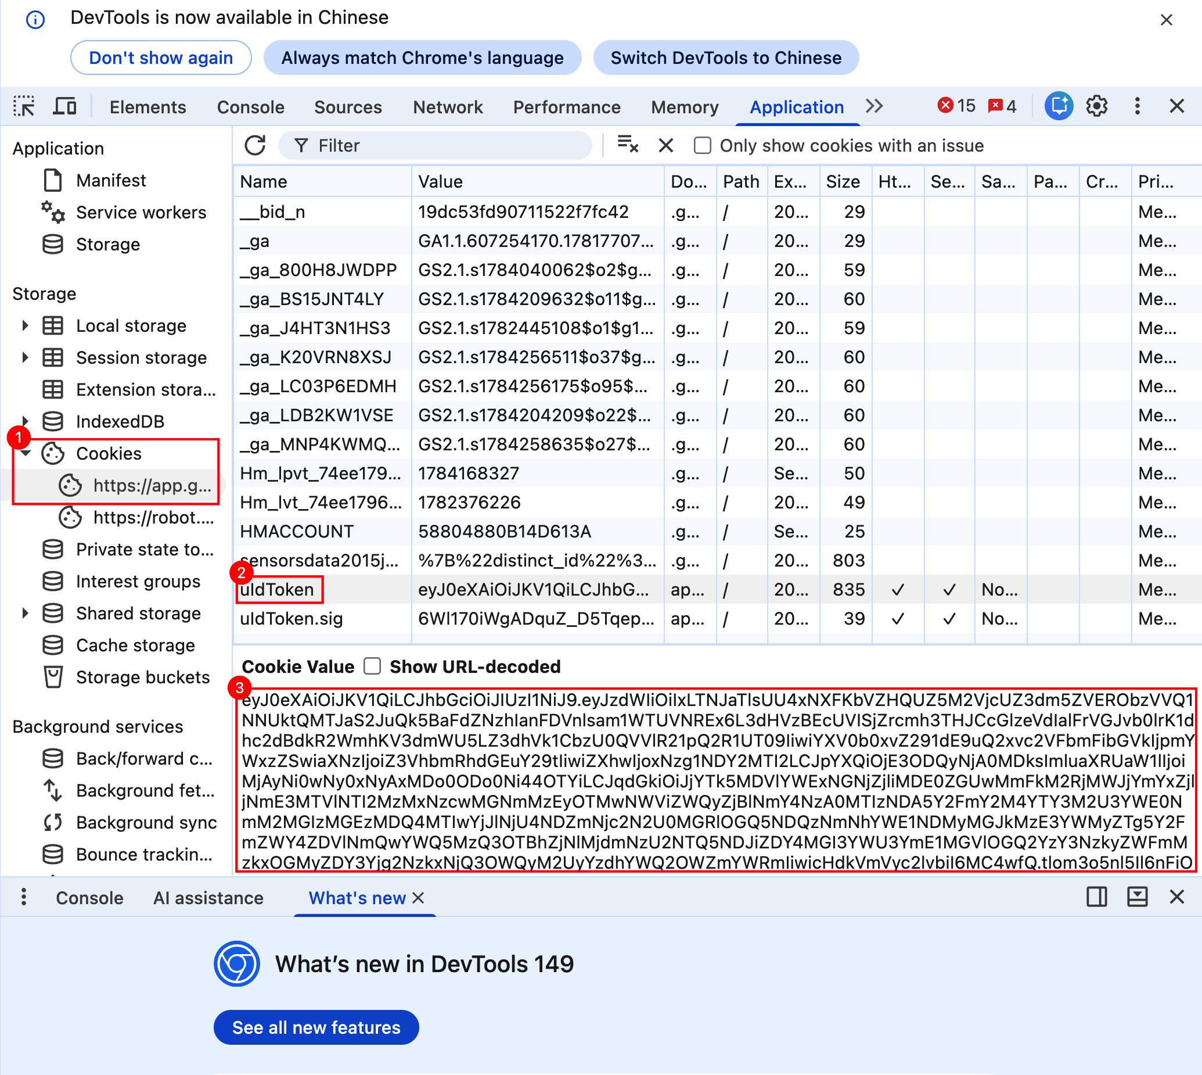The height and width of the screenshot is (1075, 1202).
Task: Open the Manifest item in the sidebar
Action: click(110, 180)
